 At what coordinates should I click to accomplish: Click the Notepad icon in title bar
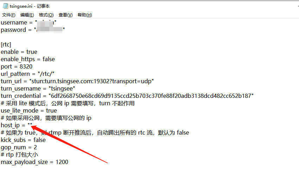5,6
